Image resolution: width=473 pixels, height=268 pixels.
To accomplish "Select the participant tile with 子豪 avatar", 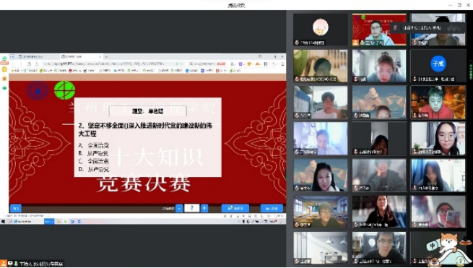I will 438,66.
